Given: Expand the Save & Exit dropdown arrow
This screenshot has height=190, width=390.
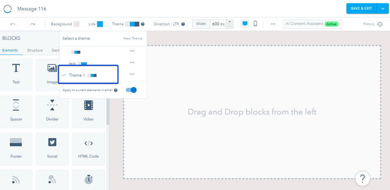Looking at the screenshot, I should click(x=382, y=8).
